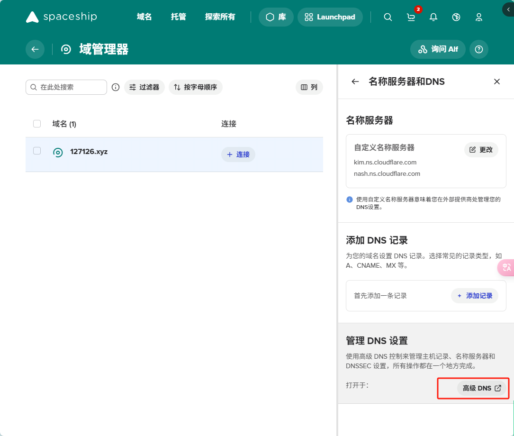
Task: Open the 过滤器 filter options
Action: [x=144, y=87]
